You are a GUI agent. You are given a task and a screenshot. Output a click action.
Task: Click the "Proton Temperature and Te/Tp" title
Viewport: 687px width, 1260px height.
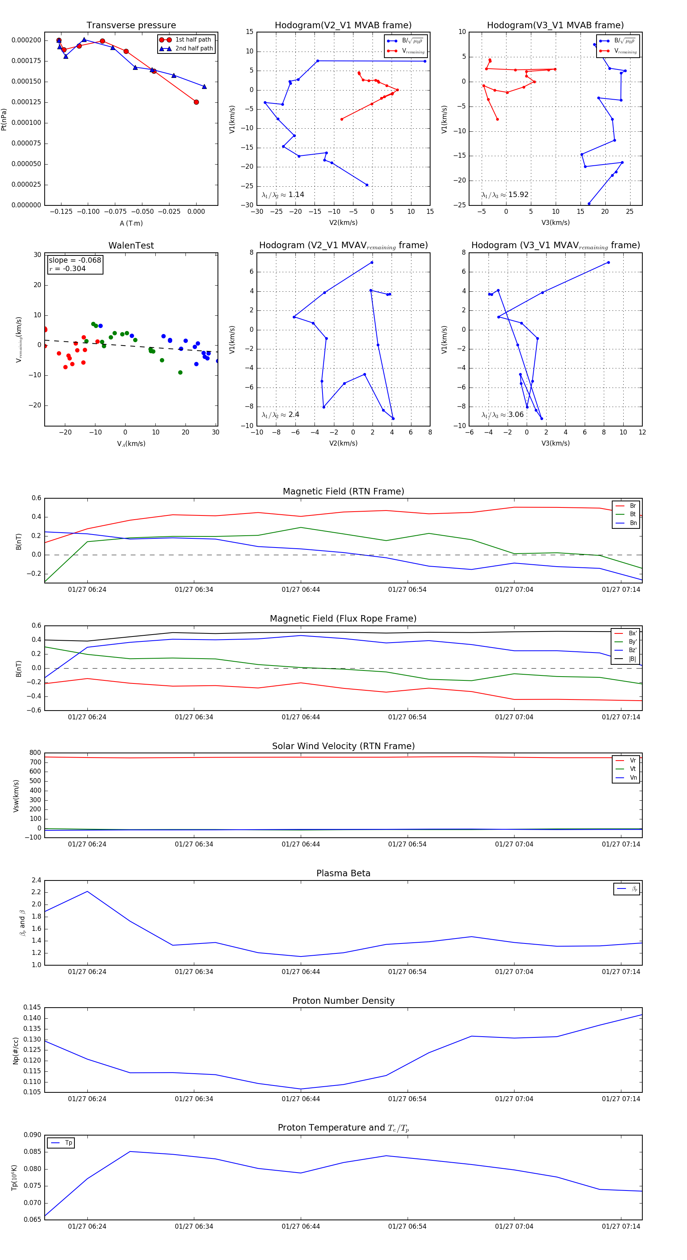pos(343,1128)
